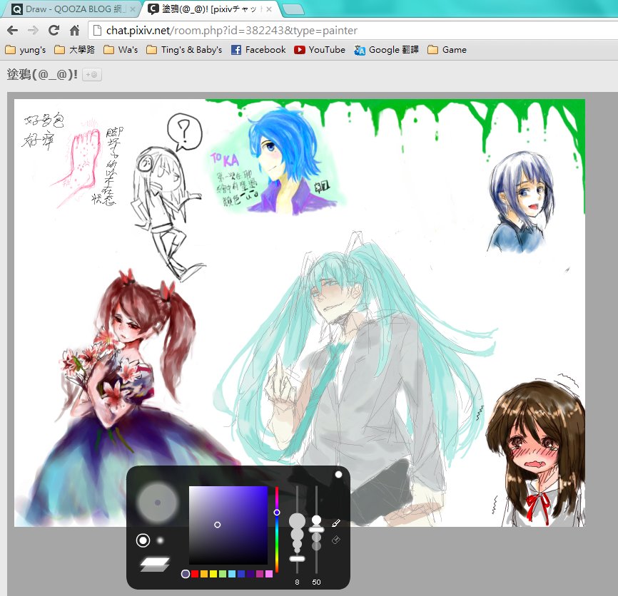The height and width of the screenshot is (596, 618).
Task: Pick the royal blue color swatch
Action: pos(240,574)
